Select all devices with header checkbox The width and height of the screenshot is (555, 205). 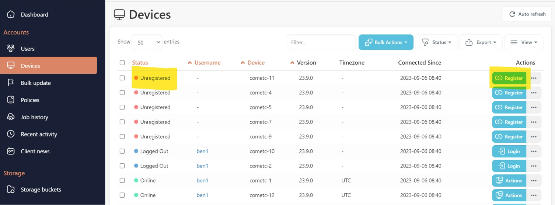point(122,63)
